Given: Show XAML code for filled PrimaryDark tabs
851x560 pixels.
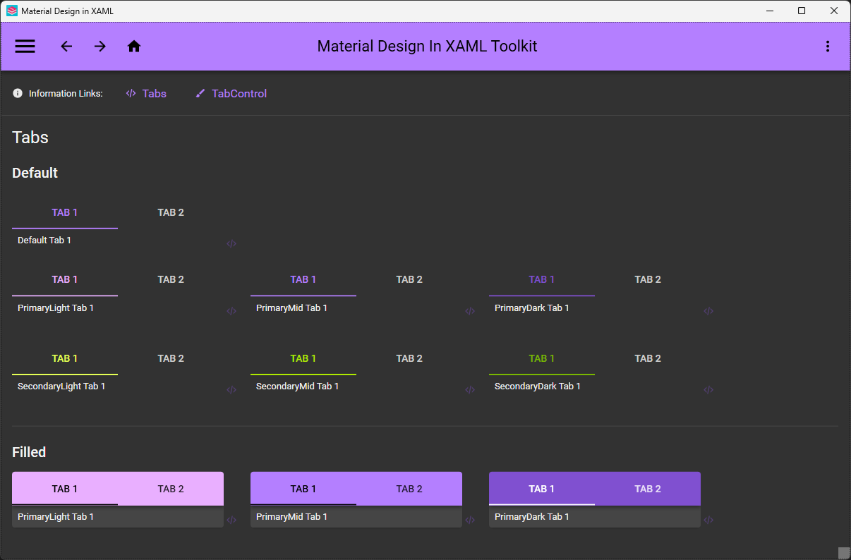Looking at the screenshot, I should point(708,521).
